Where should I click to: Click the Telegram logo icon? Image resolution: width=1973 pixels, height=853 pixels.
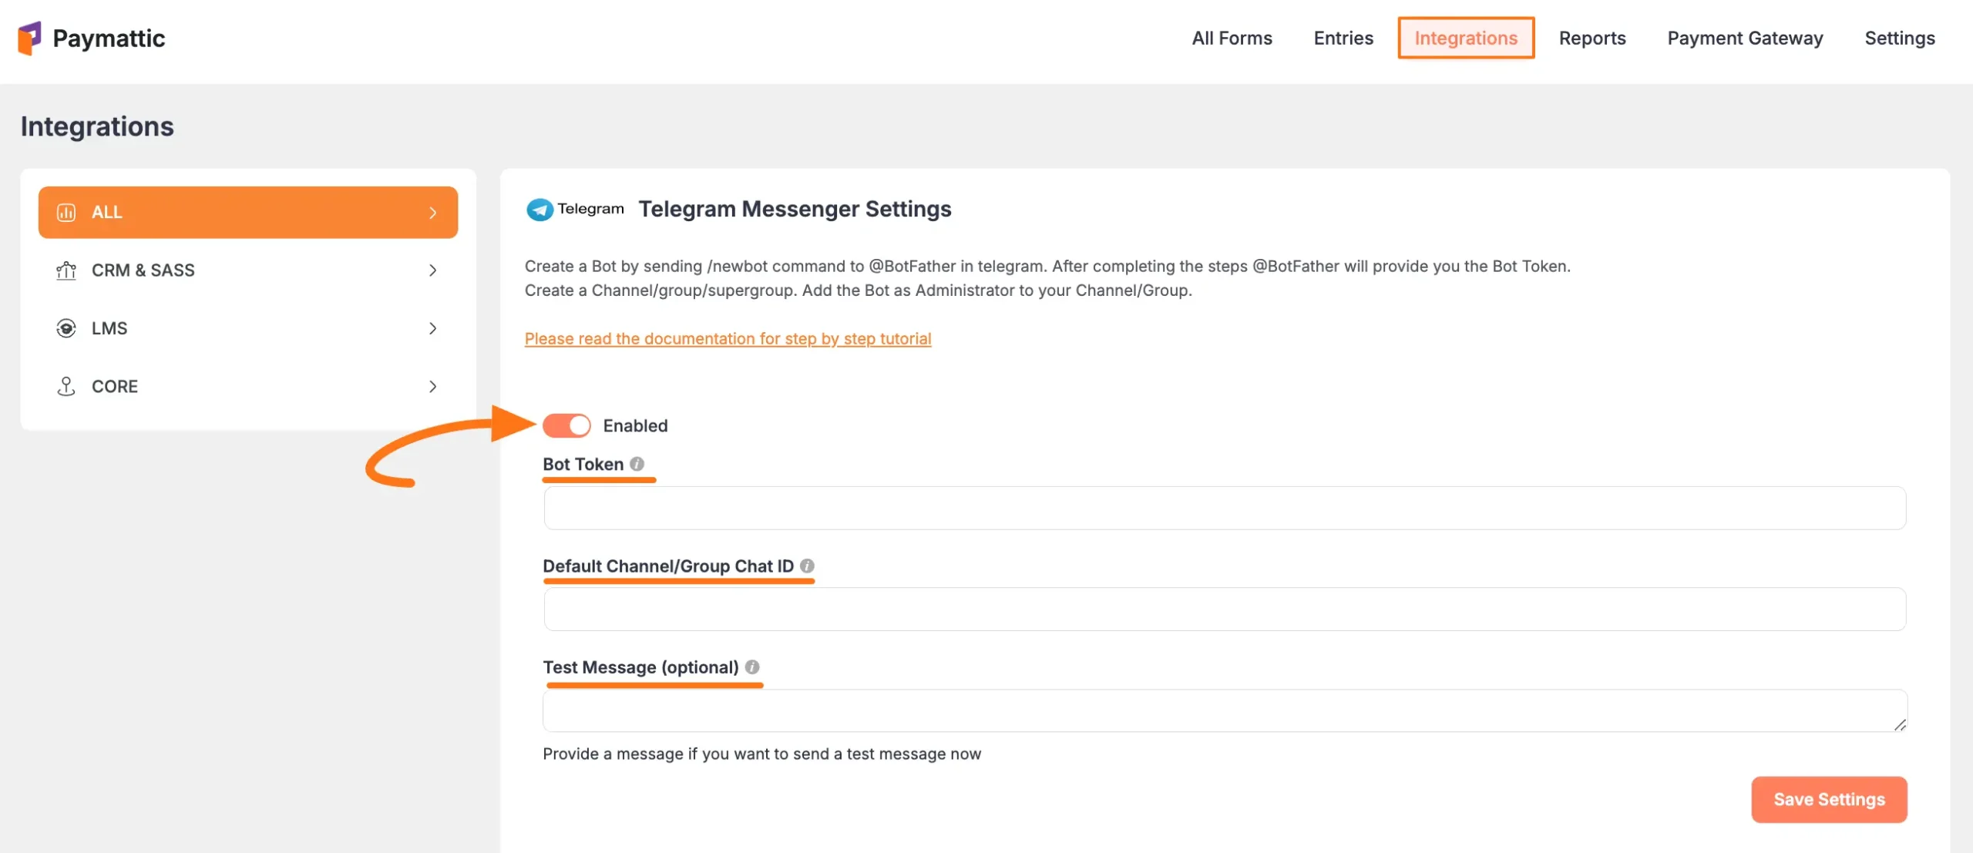539,209
